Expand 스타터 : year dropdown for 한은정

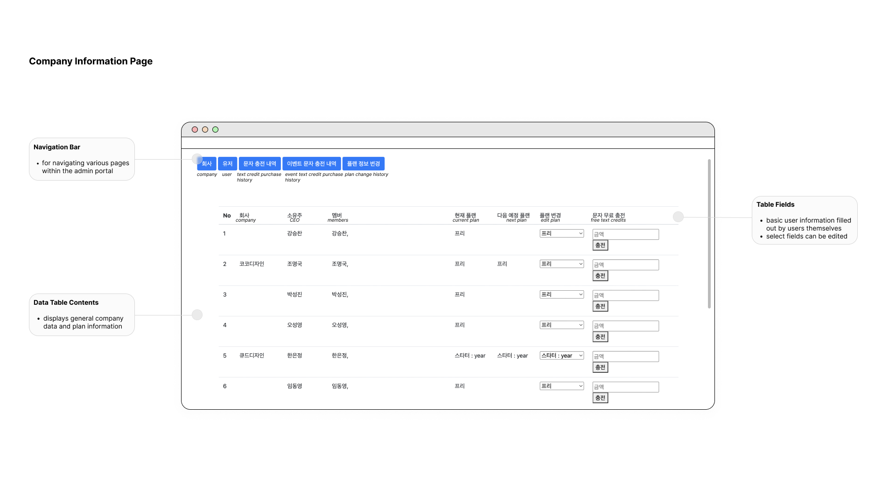pos(562,356)
